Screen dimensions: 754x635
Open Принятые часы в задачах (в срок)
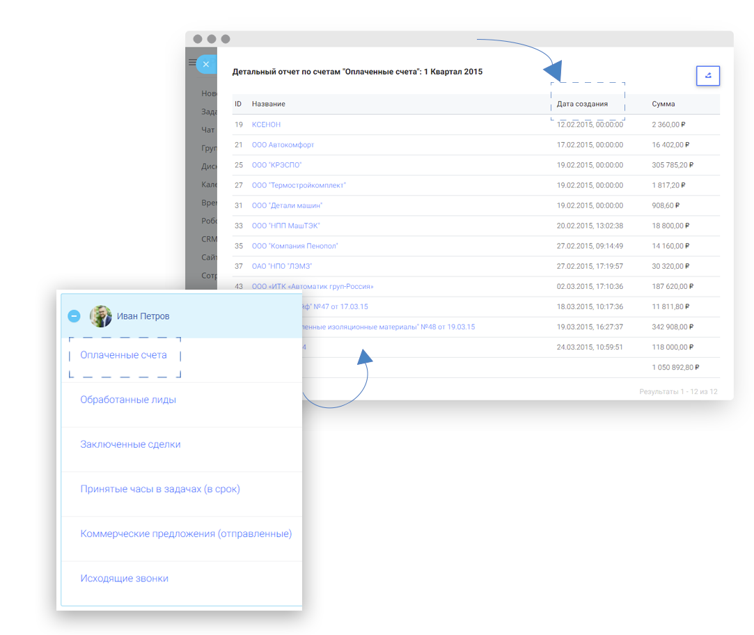[x=160, y=489]
